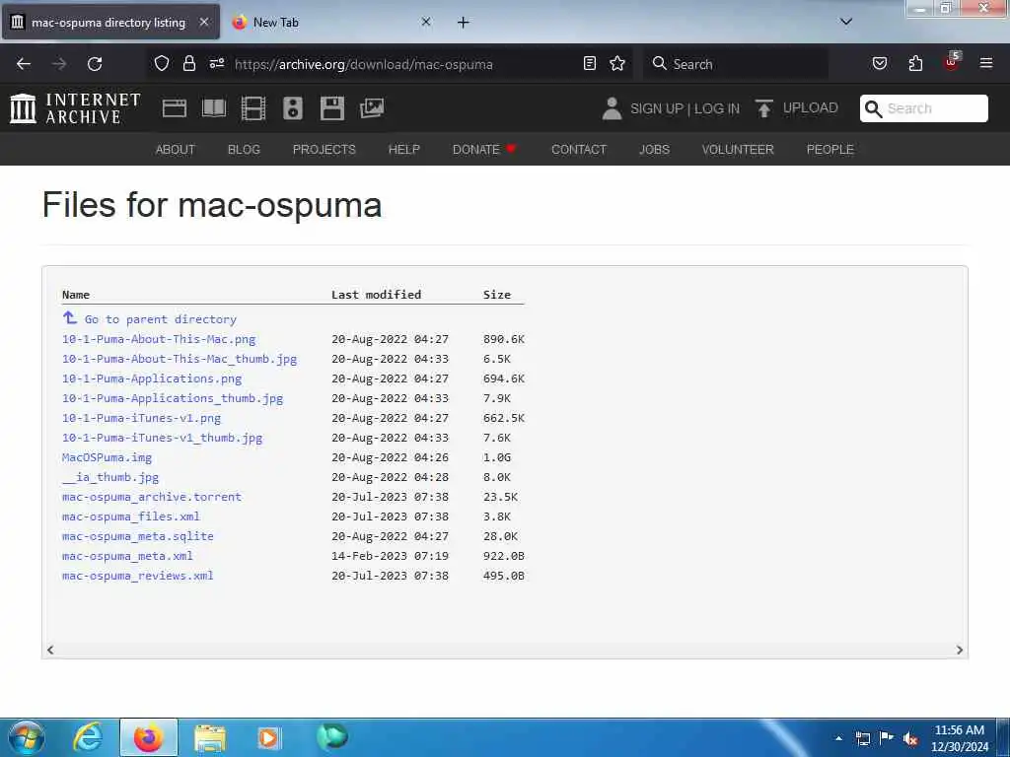Open the PEOPLE menu item
Screen dimensions: 1010x757
click(x=830, y=150)
